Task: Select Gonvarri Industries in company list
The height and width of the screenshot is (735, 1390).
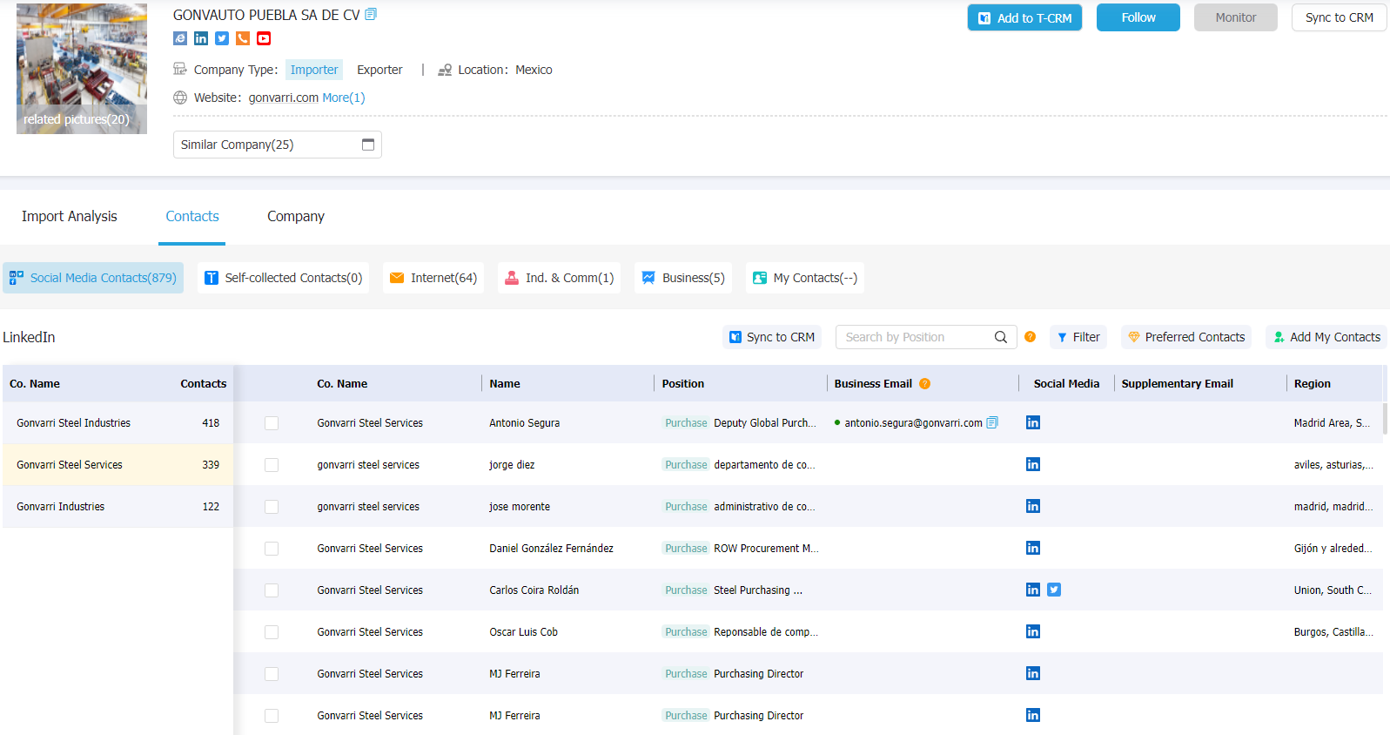Action: [118, 507]
